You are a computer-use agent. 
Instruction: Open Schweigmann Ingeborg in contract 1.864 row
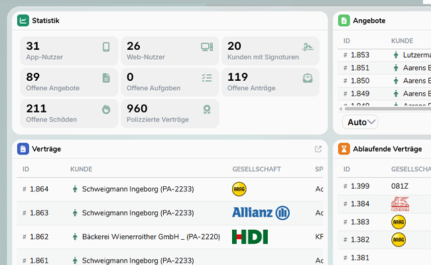tap(138, 189)
